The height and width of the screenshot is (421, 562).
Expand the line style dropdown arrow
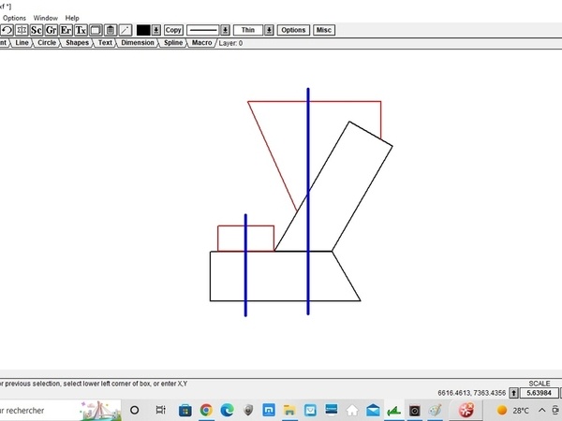[225, 30]
